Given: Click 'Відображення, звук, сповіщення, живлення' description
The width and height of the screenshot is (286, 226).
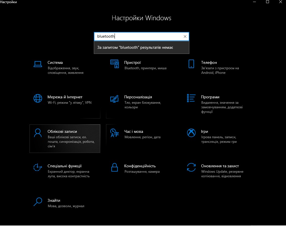Looking at the screenshot, I should [65, 70].
